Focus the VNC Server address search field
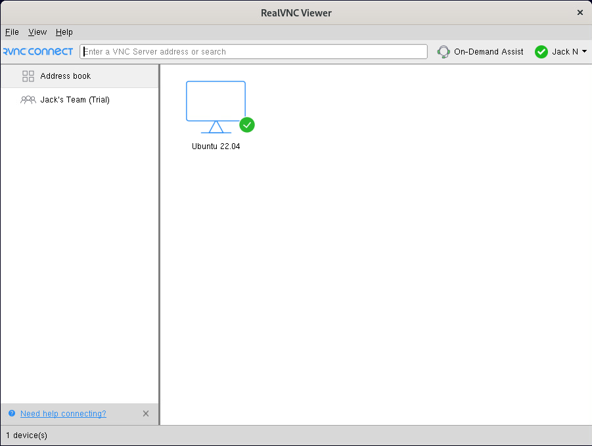This screenshot has height=446, width=592. point(254,52)
